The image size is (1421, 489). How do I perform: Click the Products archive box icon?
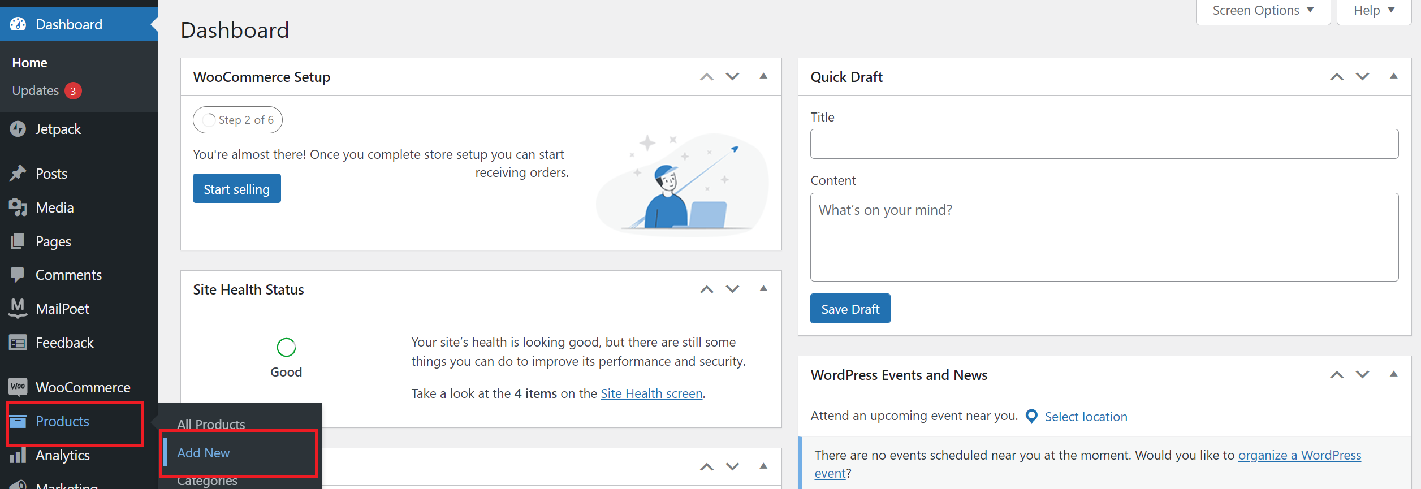pyautogui.click(x=18, y=421)
